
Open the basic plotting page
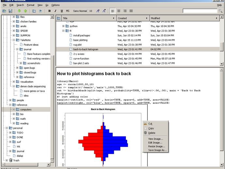80,40
